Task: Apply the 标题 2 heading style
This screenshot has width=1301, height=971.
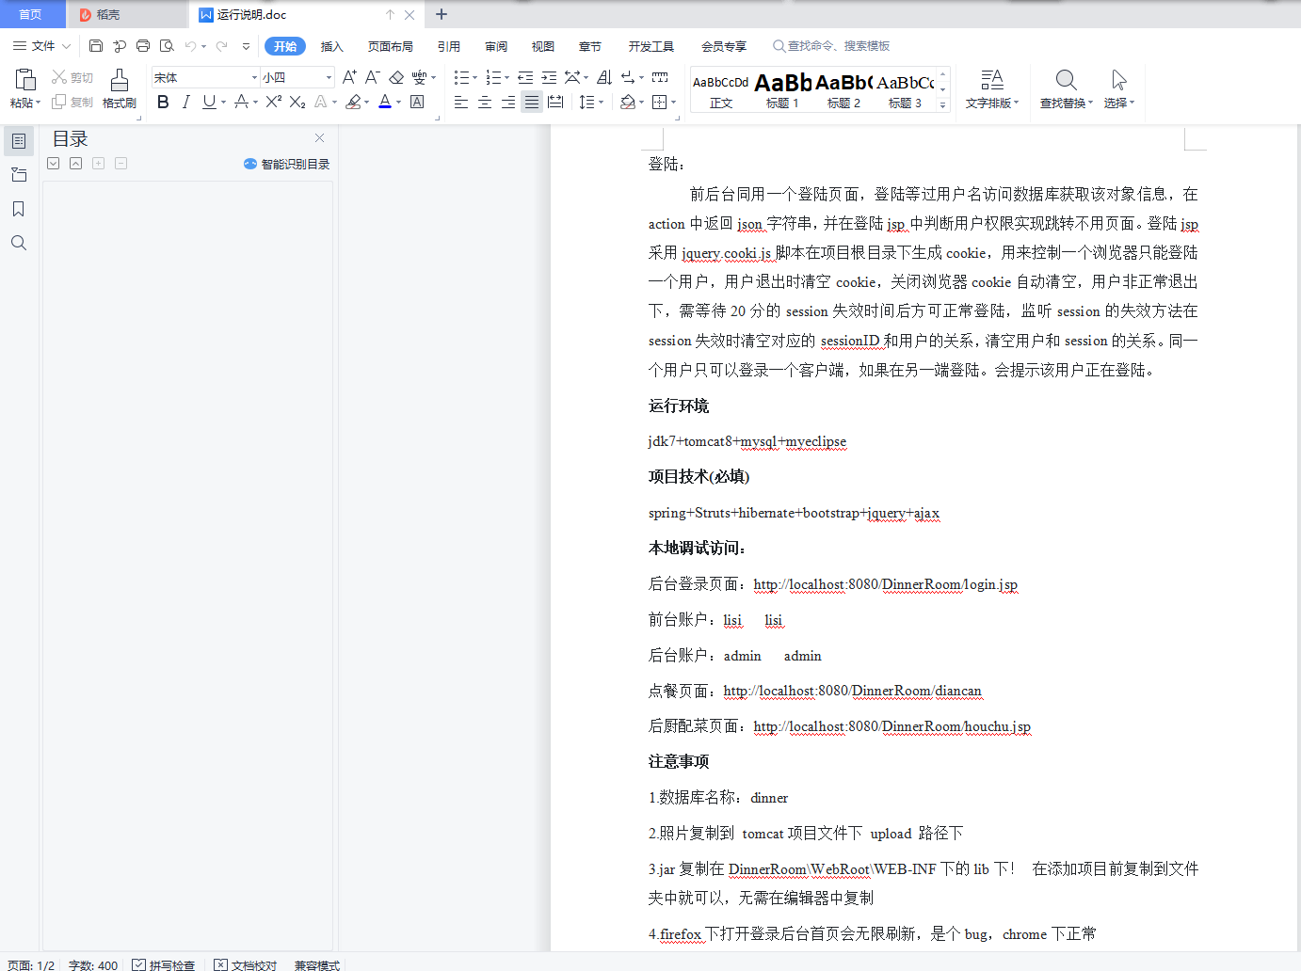Action: click(x=843, y=90)
